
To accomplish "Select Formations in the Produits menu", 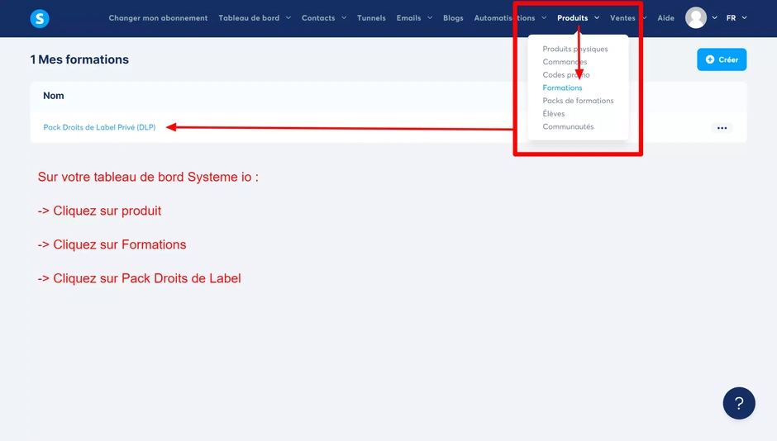I will pos(562,88).
